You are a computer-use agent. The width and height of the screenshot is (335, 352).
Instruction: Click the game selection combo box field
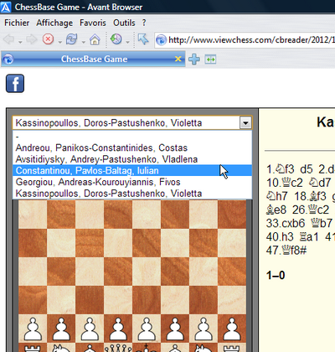pyautogui.click(x=132, y=123)
